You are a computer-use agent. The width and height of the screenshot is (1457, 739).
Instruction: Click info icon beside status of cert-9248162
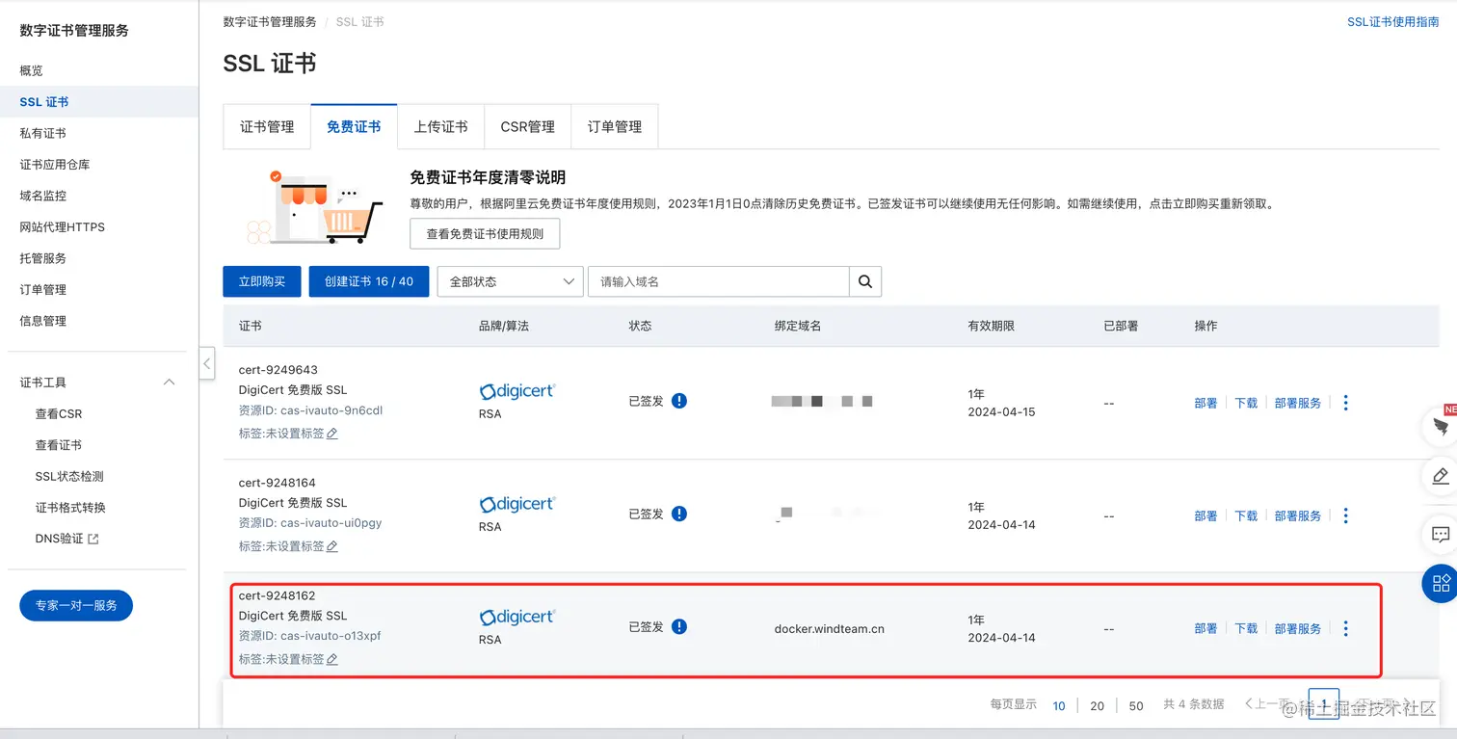[679, 626]
